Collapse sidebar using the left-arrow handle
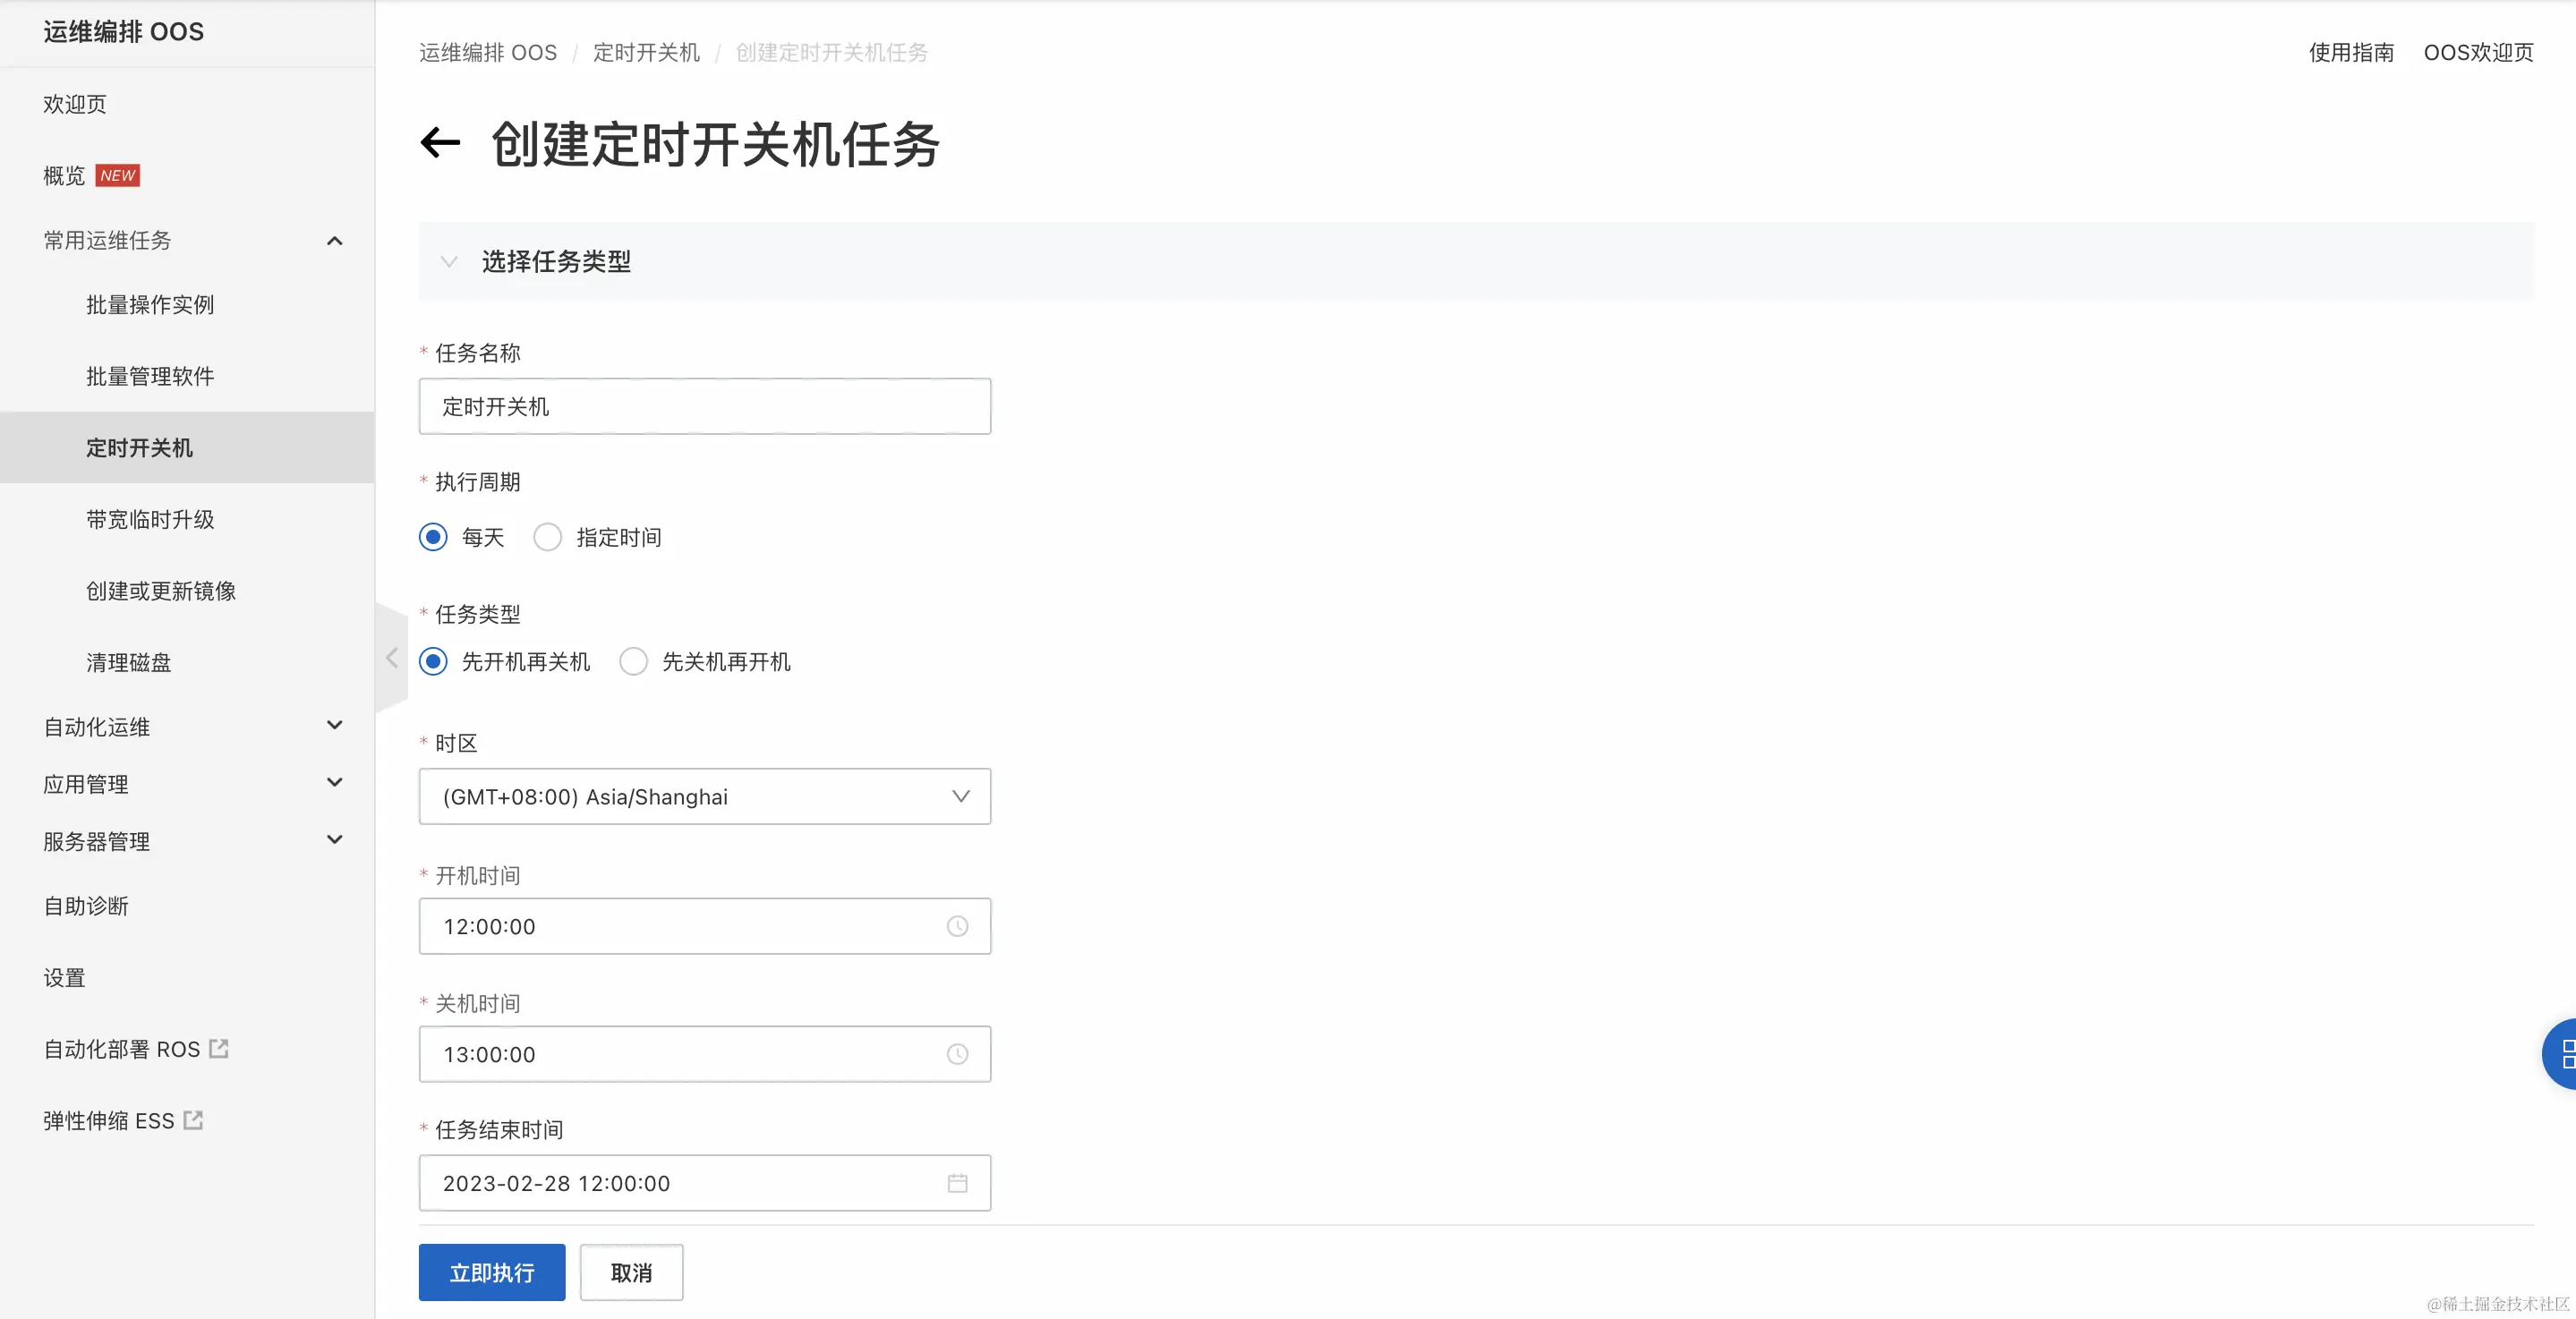 coord(392,657)
